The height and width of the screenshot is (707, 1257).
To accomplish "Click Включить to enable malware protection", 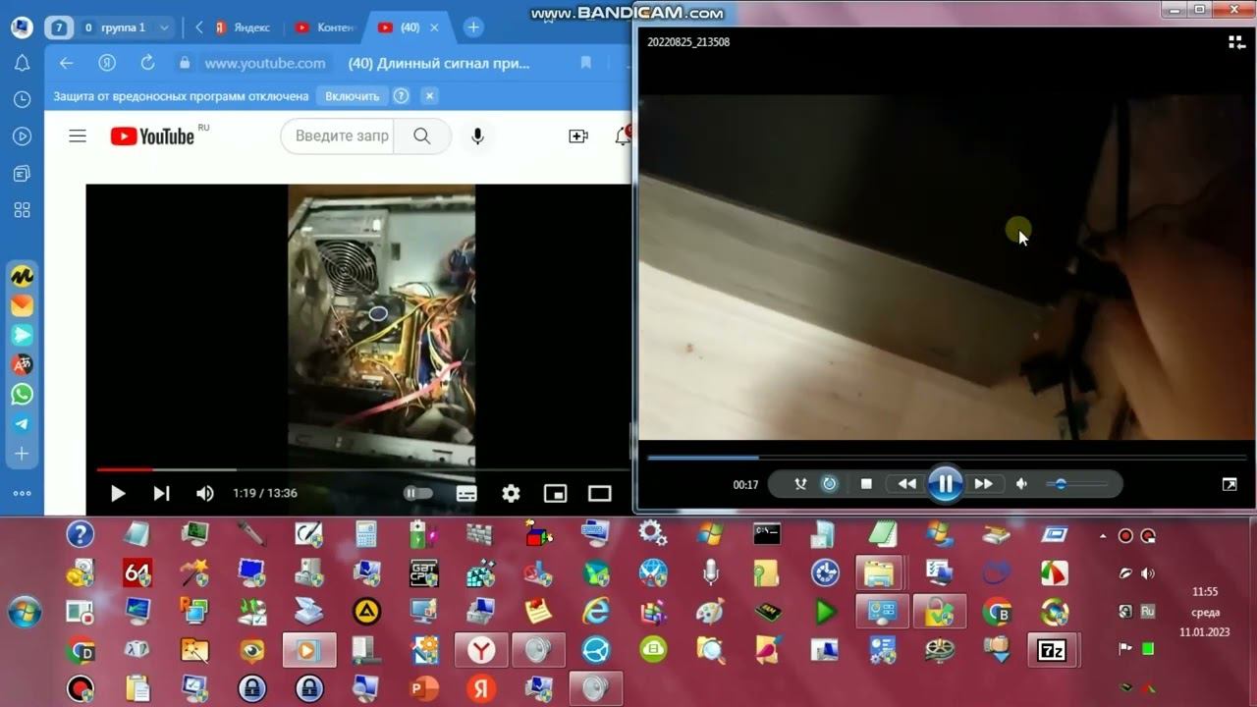I will pyautogui.click(x=353, y=96).
